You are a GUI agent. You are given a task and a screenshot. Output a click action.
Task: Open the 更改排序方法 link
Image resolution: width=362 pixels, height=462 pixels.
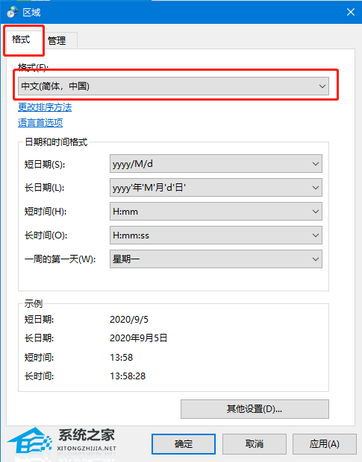[45, 107]
